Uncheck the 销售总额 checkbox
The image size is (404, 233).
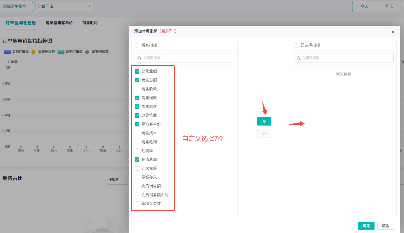pyautogui.click(x=137, y=80)
